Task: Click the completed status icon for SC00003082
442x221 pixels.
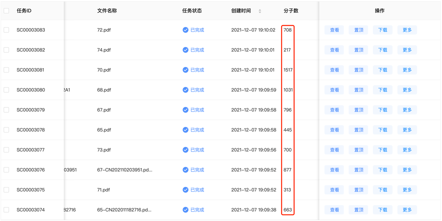Action: pyautogui.click(x=186, y=50)
